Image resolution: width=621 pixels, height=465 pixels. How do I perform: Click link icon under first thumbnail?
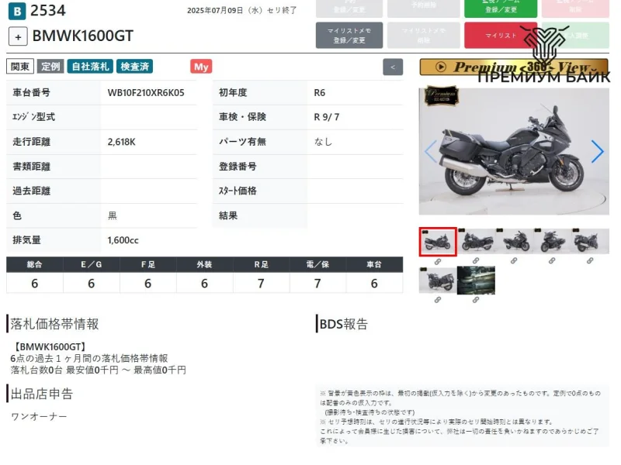(x=438, y=261)
